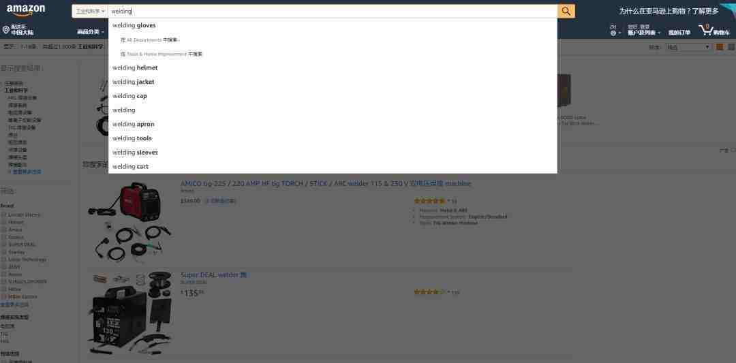Select suggestion welding helmet
This screenshot has width=736, height=363.
tap(333, 67)
